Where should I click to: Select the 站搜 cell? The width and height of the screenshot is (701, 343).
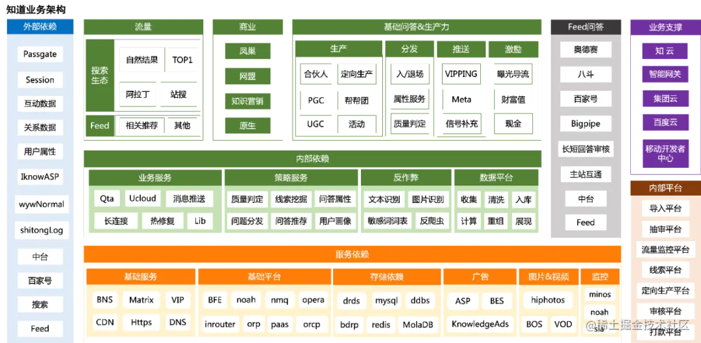[x=178, y=94]
